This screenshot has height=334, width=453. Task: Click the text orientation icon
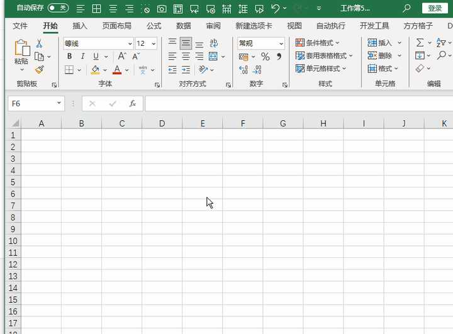click(x=203, y=70)
